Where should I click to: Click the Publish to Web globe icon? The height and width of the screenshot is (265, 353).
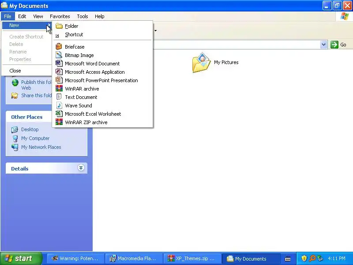(x=15, y=83)
